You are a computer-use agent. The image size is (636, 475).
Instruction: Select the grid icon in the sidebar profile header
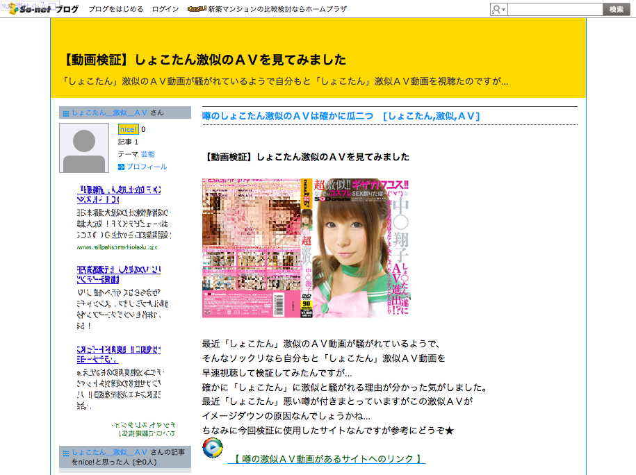pyautogui.click(x=66, y=113)
